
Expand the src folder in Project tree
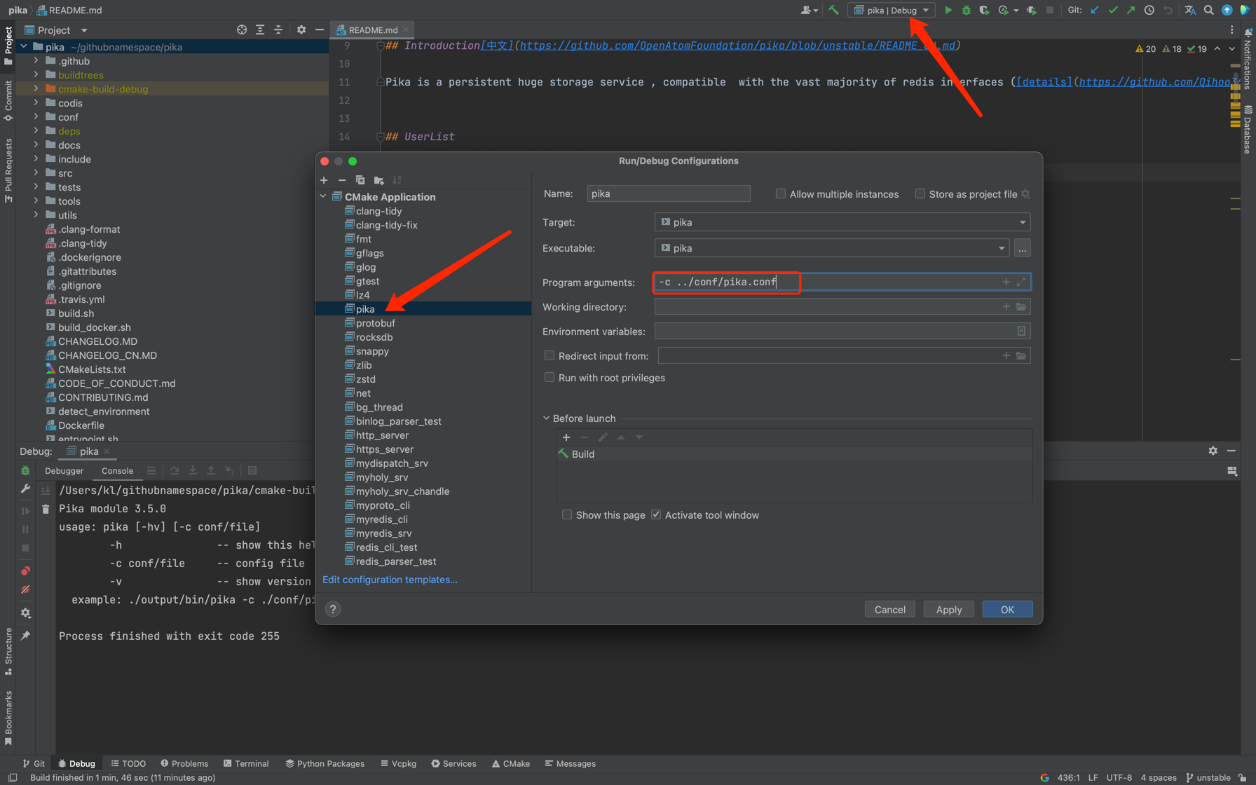pyautogui.click(x=36, y=173)
